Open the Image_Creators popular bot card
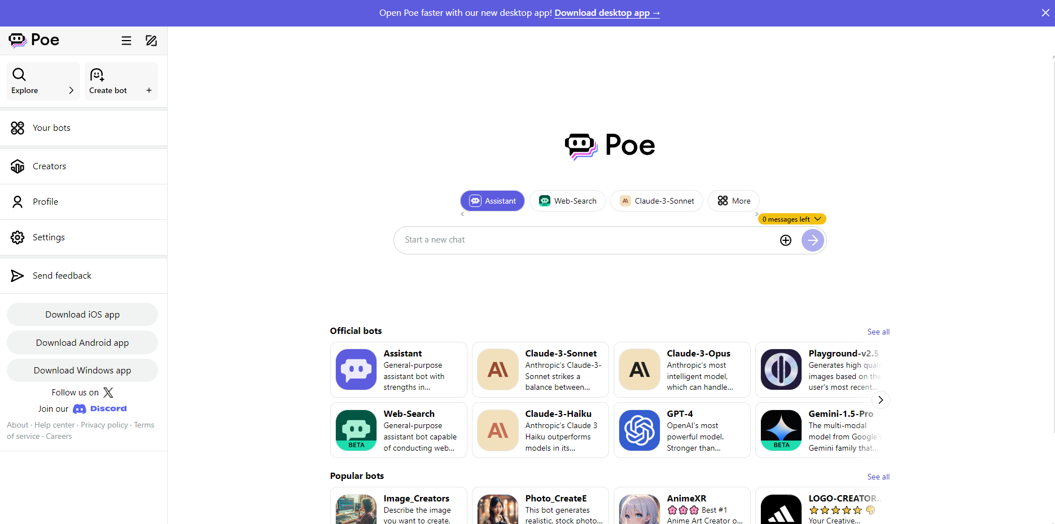This screenshot has height=524, width=1055. coord(399,506)
